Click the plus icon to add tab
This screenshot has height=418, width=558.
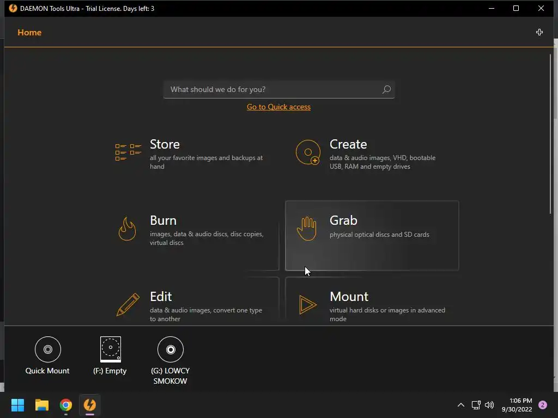coord(539,32)
